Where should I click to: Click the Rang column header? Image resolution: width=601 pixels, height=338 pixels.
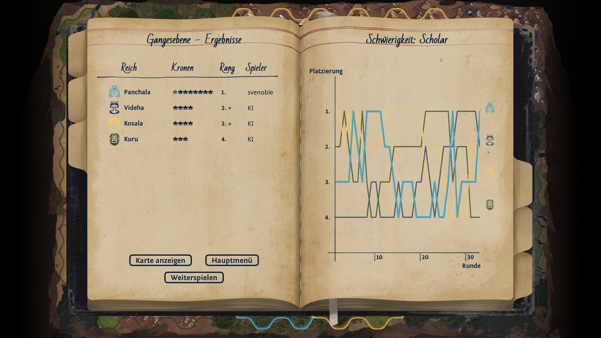(x=227, y=68)
